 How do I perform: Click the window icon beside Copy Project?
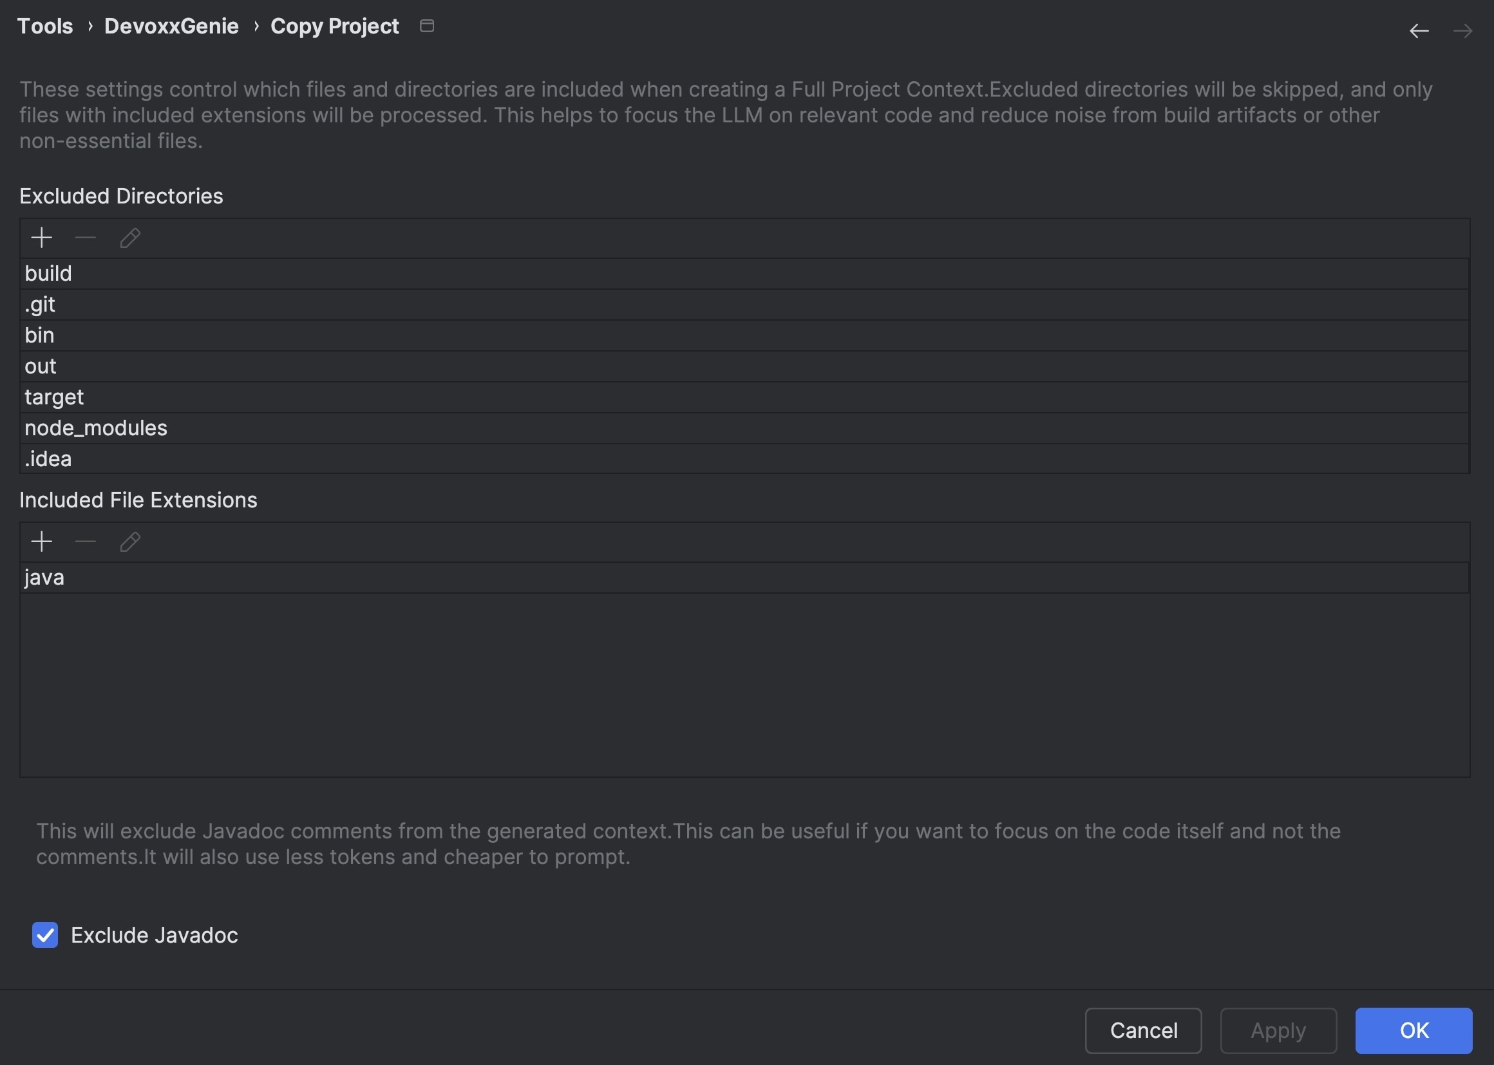pyautogui.click(x=427, y=26)
